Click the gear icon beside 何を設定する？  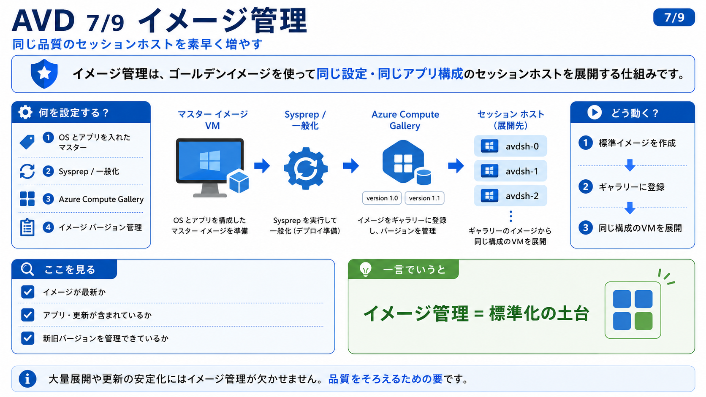(25, 112)
